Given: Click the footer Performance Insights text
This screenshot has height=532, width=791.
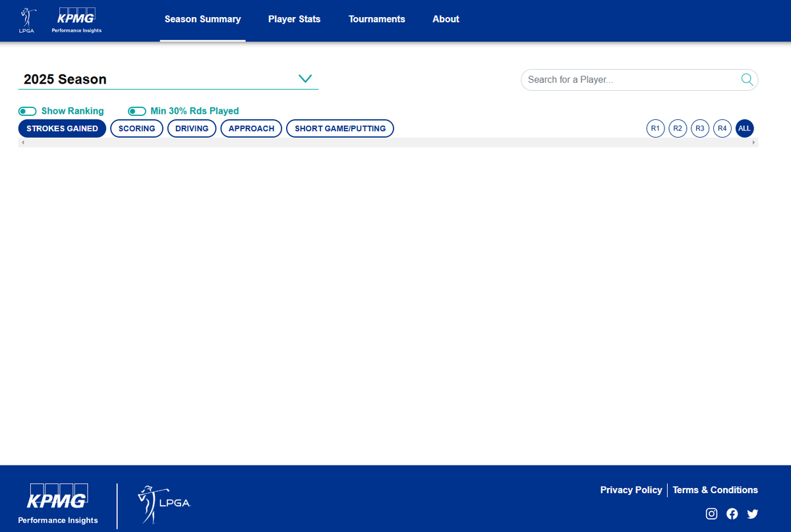Looking at the screenshot, I should pyautogui.click(x=58, y=520).
